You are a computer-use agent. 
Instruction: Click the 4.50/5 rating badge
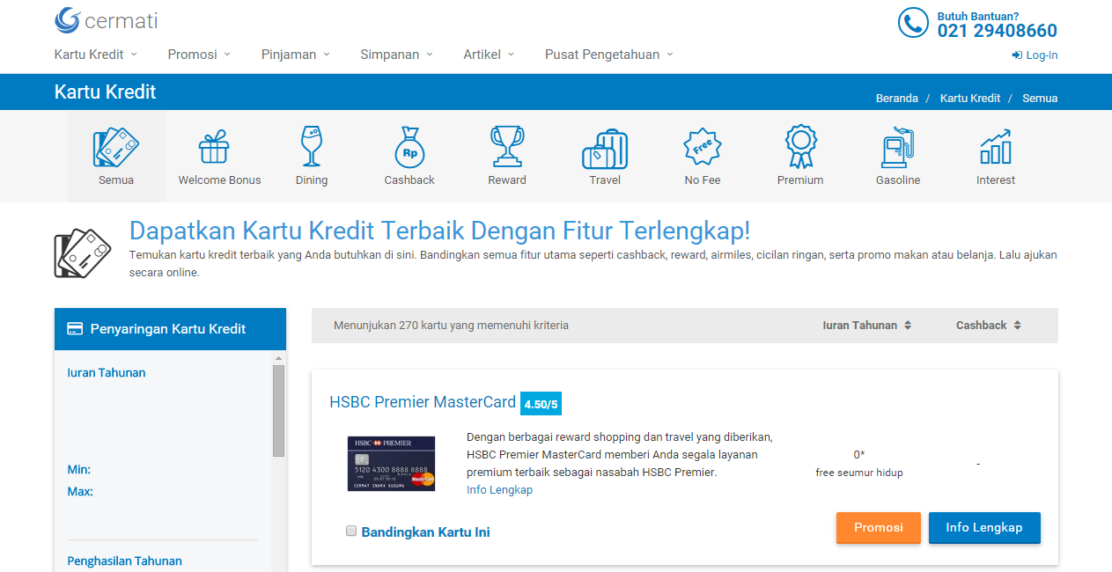[541, 403]
